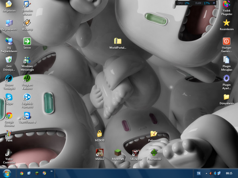This screenshot has width=238, height=178.
Task: Select the Pokmon3D desktop icon
Action: tap(154, 154)
